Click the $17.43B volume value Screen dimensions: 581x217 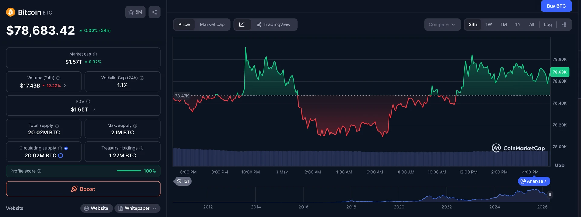coord(30,86)
